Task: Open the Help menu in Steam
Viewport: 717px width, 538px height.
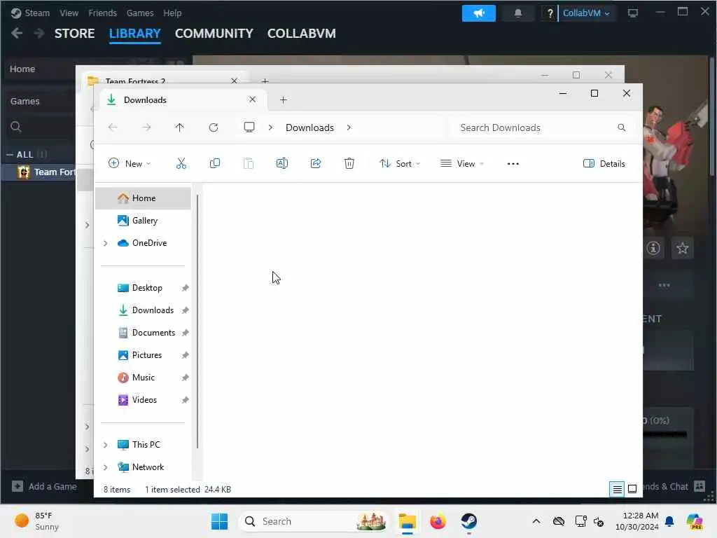Action: coord(172,13)
